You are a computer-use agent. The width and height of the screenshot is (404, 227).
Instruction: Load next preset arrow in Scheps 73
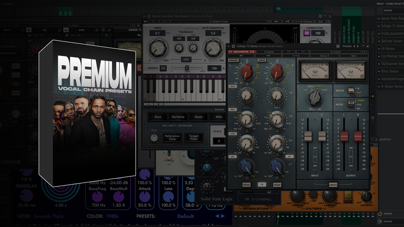tap(268, 55)
